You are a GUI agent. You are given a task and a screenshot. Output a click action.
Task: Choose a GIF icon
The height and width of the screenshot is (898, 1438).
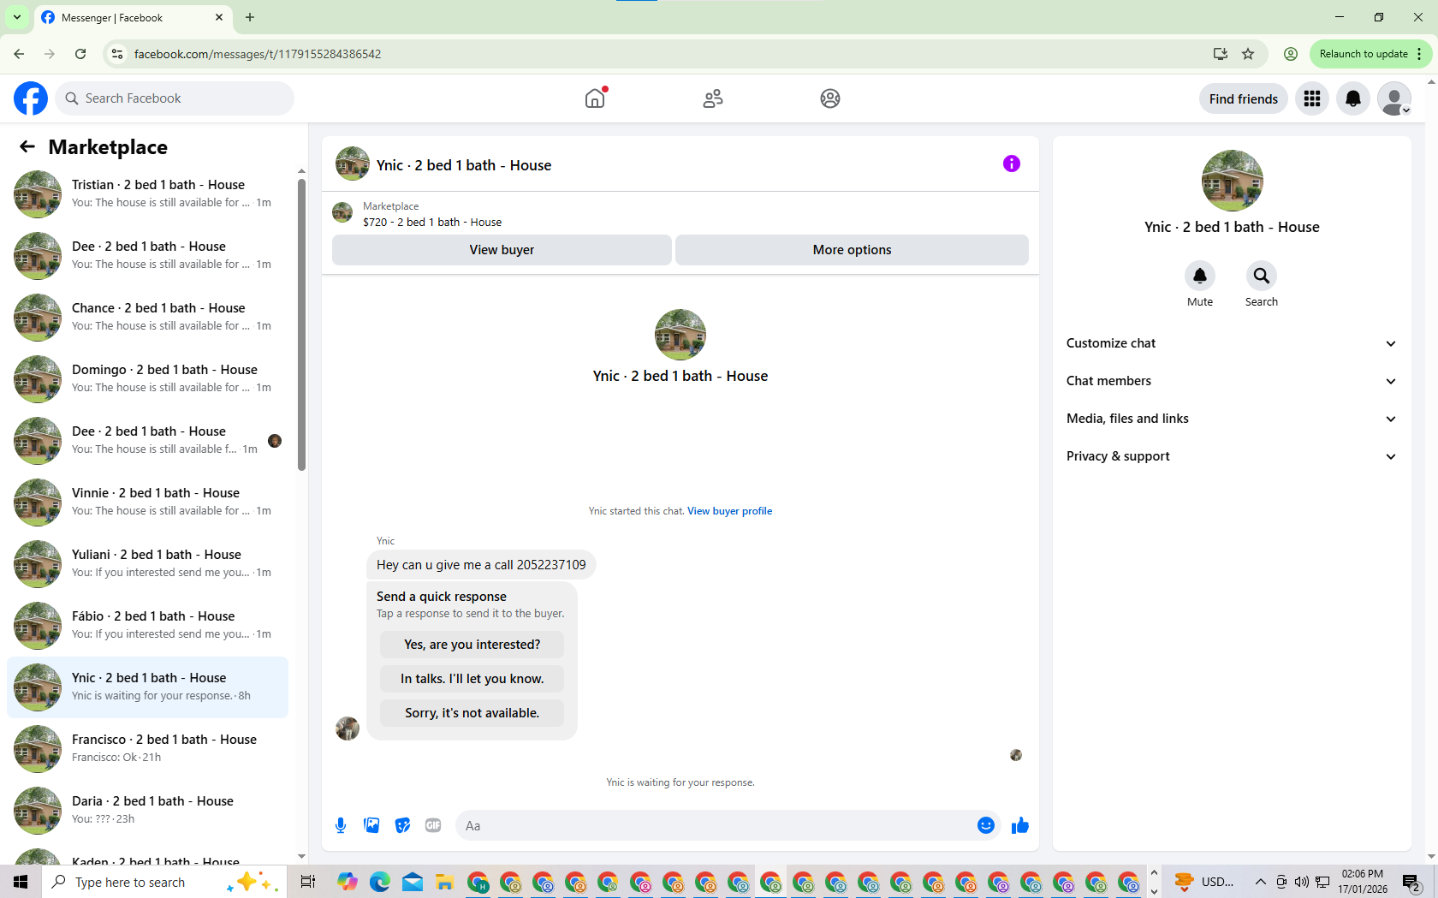click(x=433, y=825)
